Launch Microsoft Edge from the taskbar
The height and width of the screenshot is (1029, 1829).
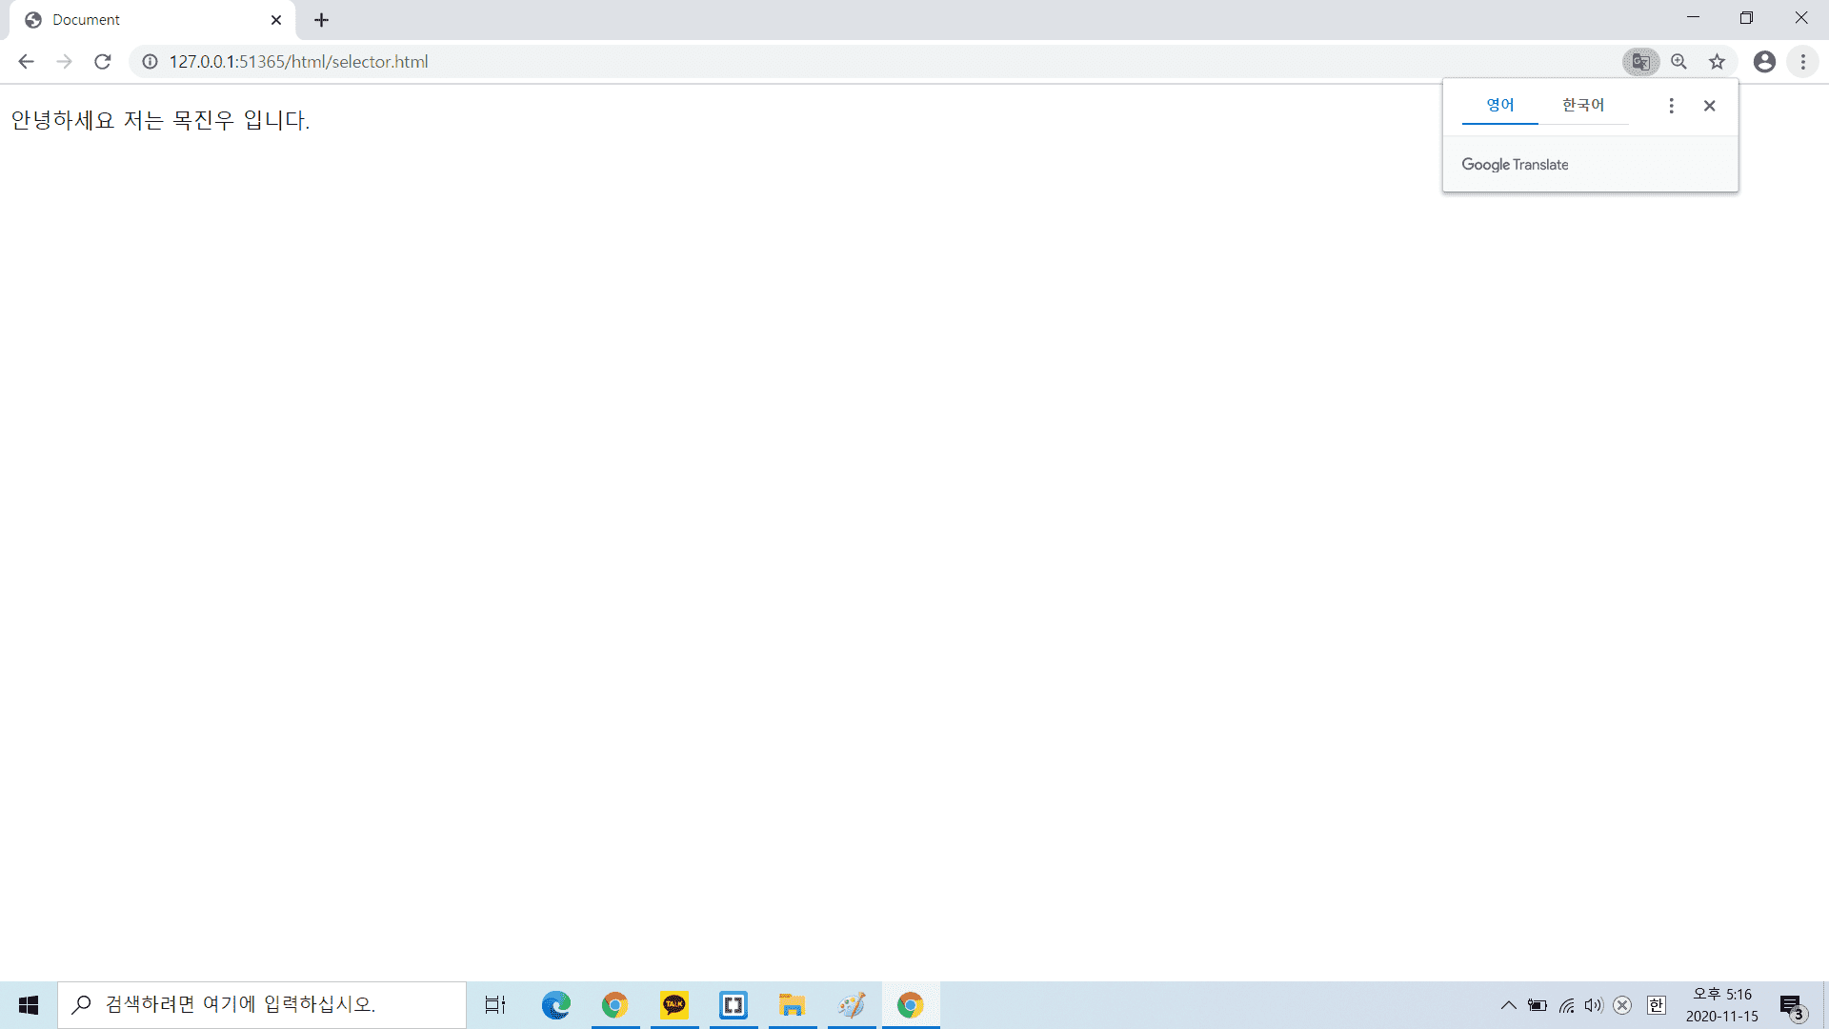click(x=555, y=1005)
